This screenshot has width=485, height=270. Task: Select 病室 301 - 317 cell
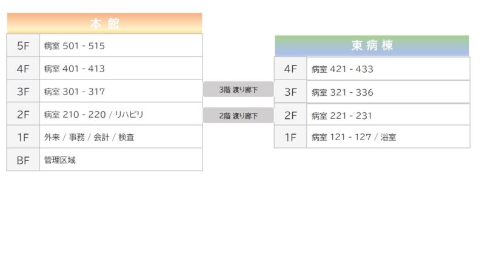[x=121, y=92]
